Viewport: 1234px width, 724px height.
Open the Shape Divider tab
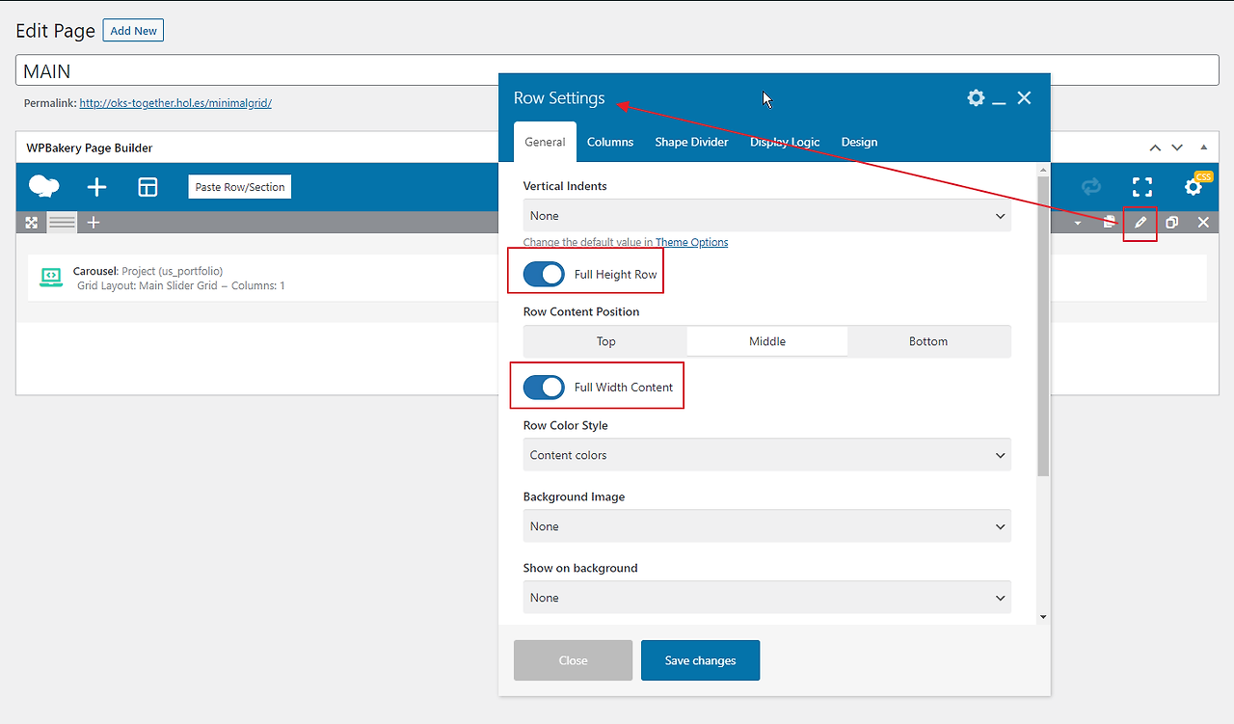[691, 142]
